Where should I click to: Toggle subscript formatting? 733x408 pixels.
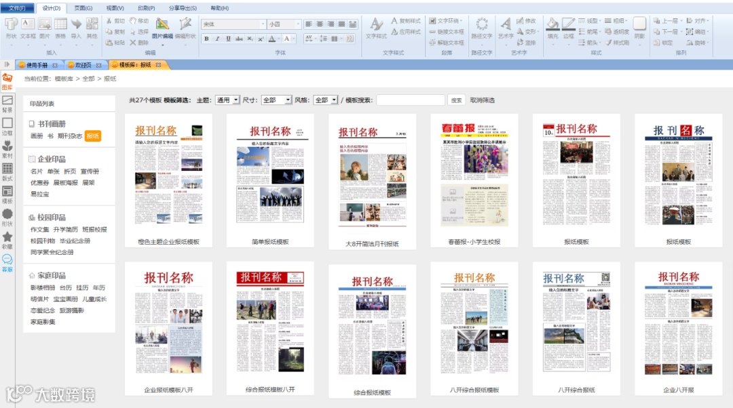tap(250, 39)
